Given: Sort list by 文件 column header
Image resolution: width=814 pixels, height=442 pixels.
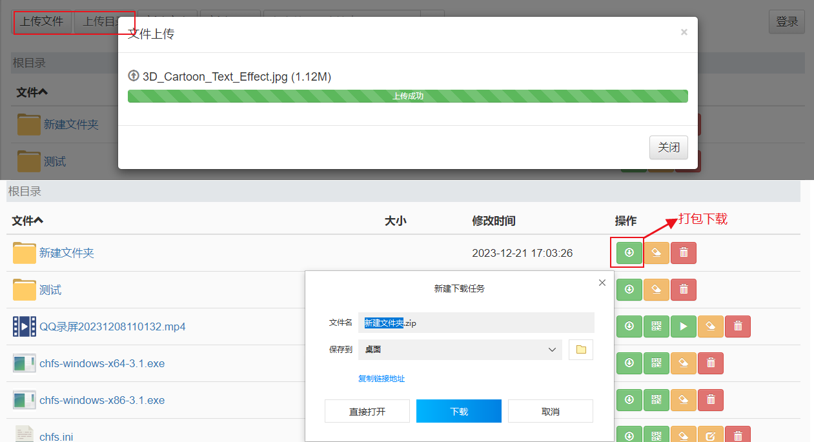Looking at the screenshot, I should tap(27, 221).
